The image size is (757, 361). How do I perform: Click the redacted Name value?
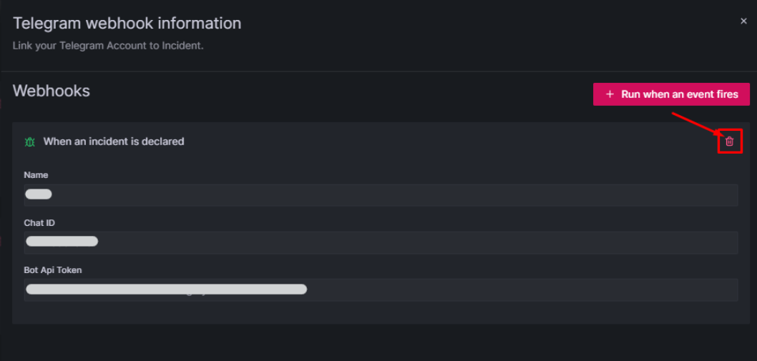[x=39, y=194]
